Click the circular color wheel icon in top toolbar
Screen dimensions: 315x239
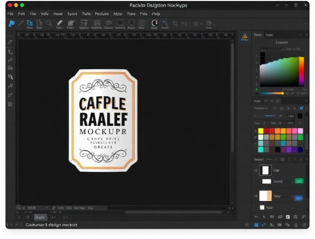155,23
